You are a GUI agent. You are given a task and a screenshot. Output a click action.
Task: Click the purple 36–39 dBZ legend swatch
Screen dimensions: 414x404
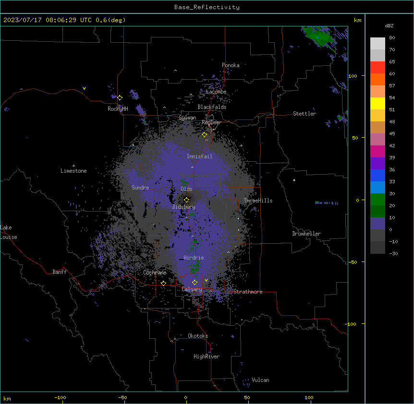click(x=377, y=164)
